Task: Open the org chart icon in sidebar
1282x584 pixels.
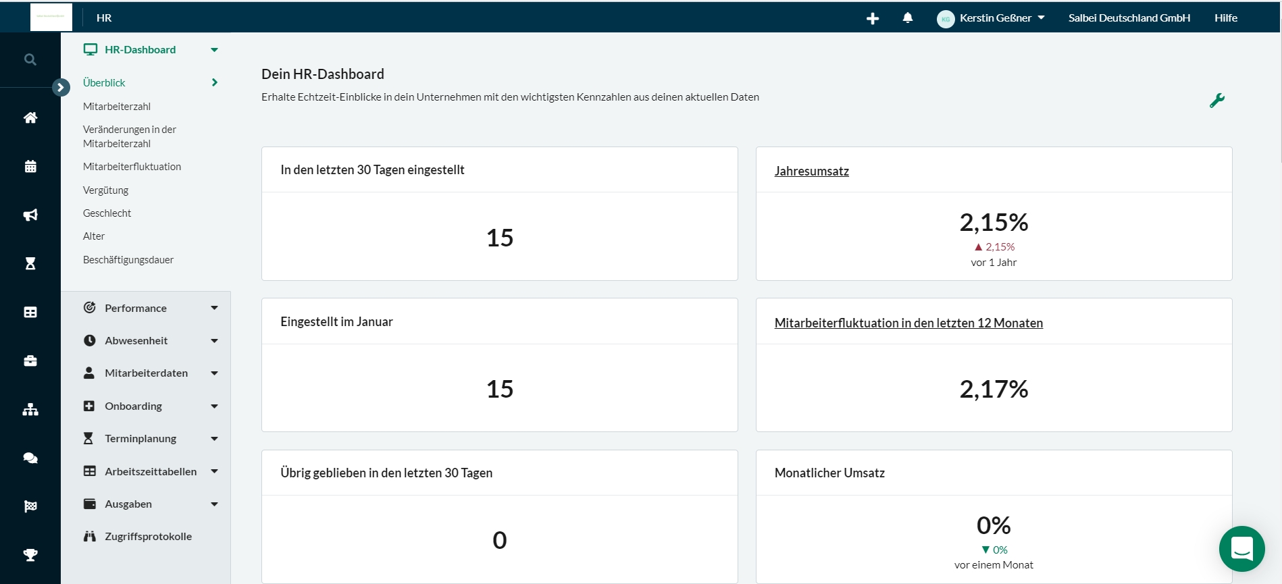Action: pyautogui.click(x=30, y=409)
